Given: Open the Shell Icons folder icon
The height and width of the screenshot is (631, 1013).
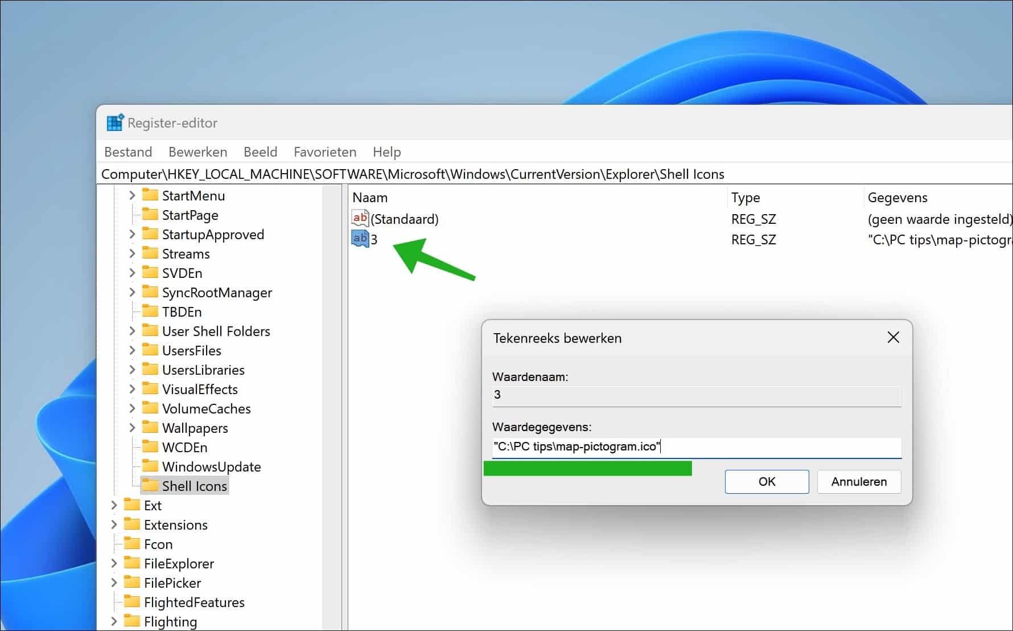Looking at the screenshot, I should click(150, 485).
